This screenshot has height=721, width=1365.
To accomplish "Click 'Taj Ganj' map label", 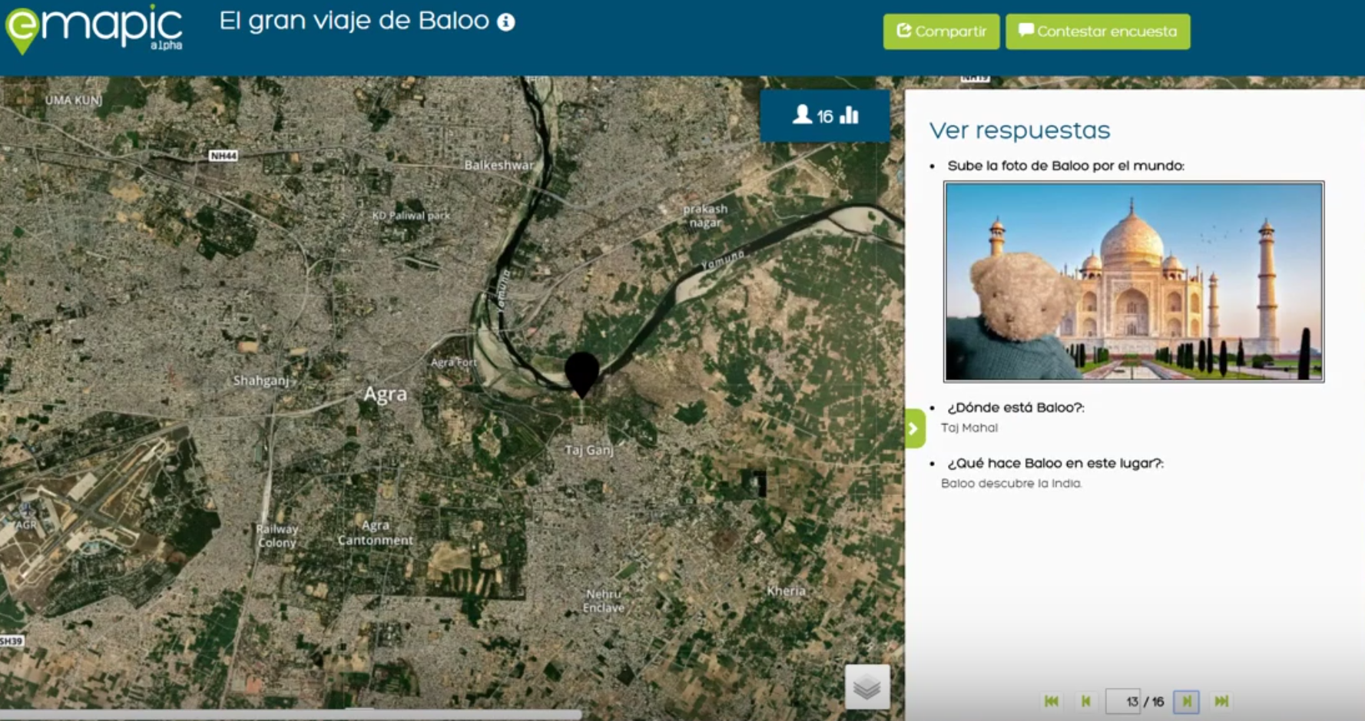I will click(x=589, y=450).
